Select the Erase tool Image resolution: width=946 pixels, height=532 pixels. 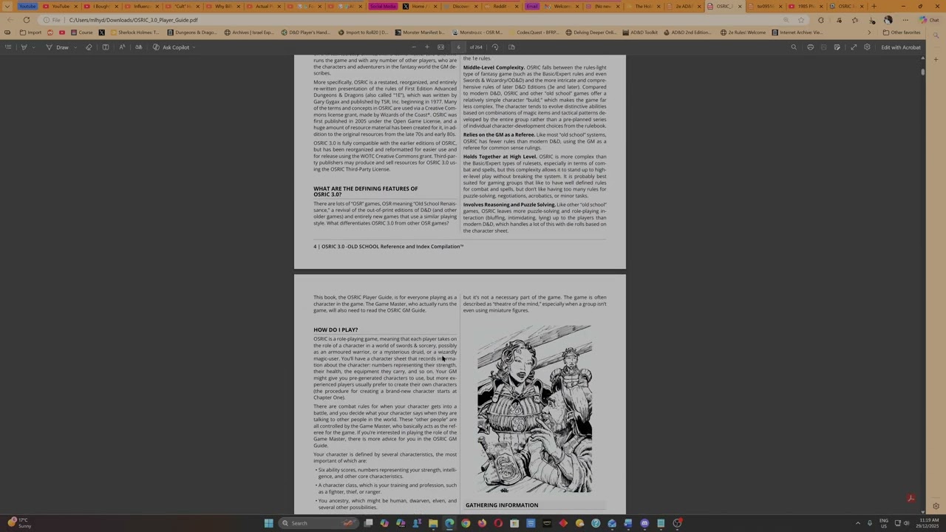click(89, 47)
